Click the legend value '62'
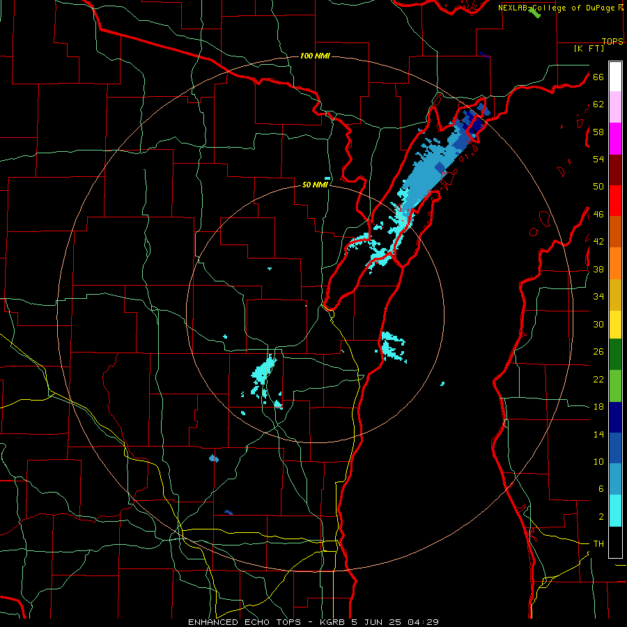The image size is (627, 627). tap(598, 104)
